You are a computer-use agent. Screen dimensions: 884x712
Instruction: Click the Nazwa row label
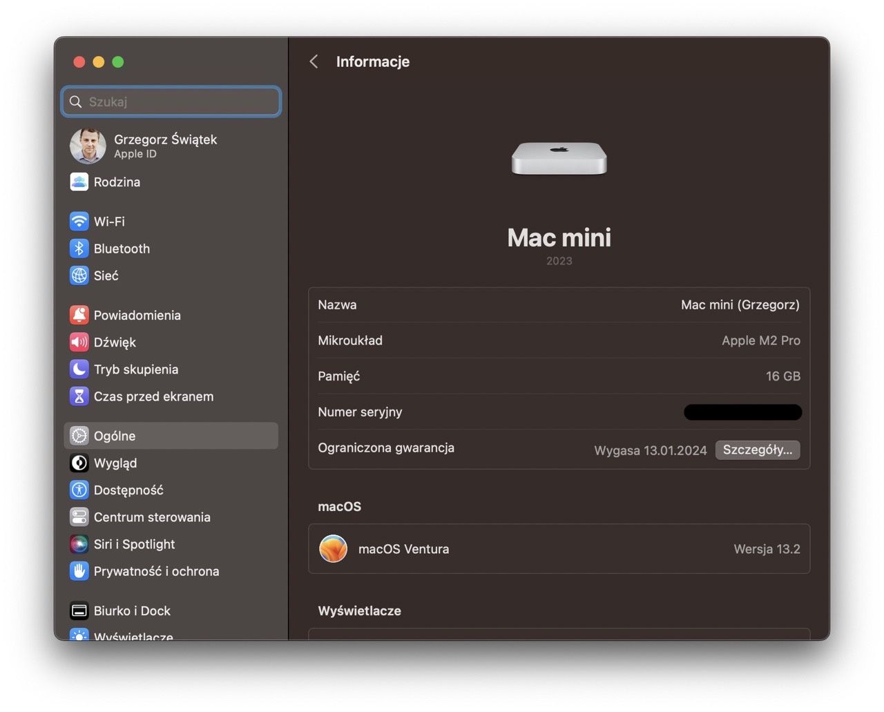click(x=337, y=305)
